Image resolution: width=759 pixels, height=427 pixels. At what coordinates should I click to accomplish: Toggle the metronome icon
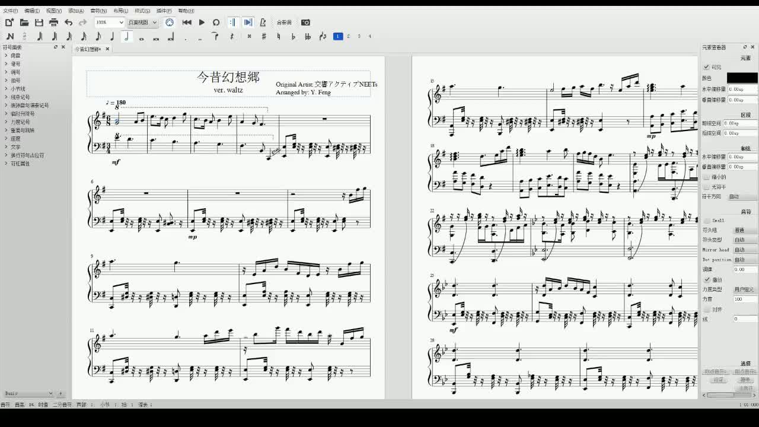263,23
